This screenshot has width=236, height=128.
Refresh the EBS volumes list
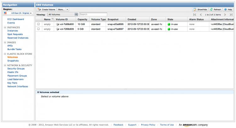click(x=216, y=9)
